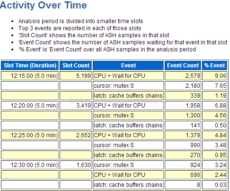Click the Activity Over Time heading
Viewport: 230px width, 191px height.
pyautogui.click(x=44, y=5)
